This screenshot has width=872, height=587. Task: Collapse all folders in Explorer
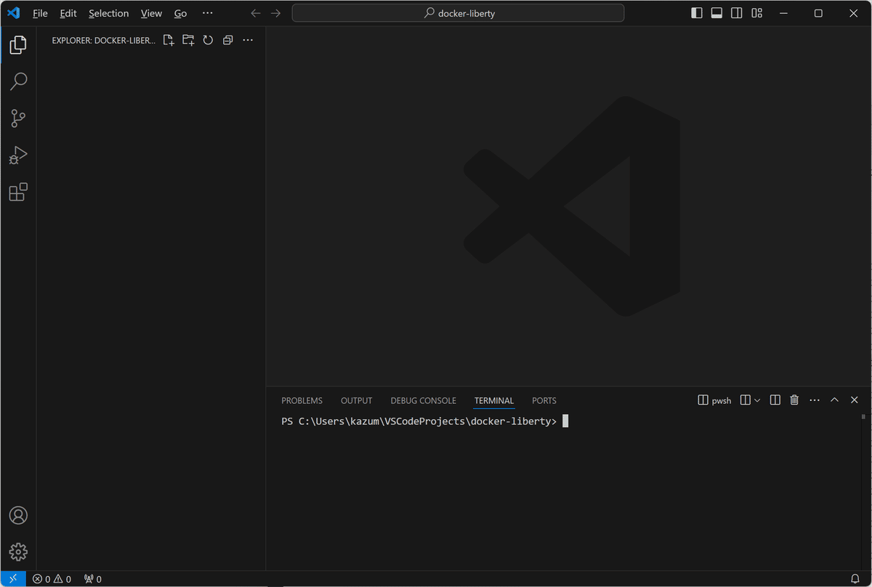point(227,41)
